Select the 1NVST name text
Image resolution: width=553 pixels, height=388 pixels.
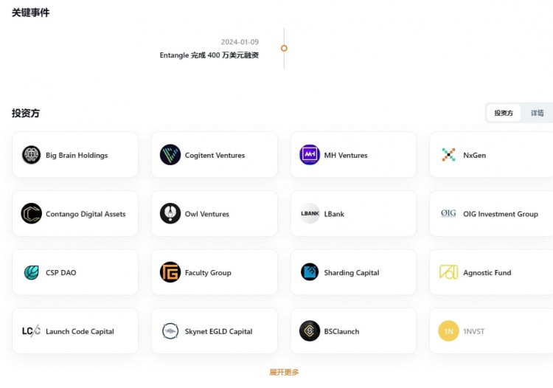pos(473,331)
